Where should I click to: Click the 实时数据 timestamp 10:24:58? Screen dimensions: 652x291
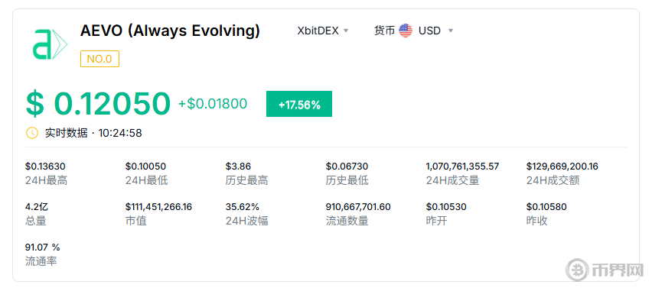coord(120,133)
